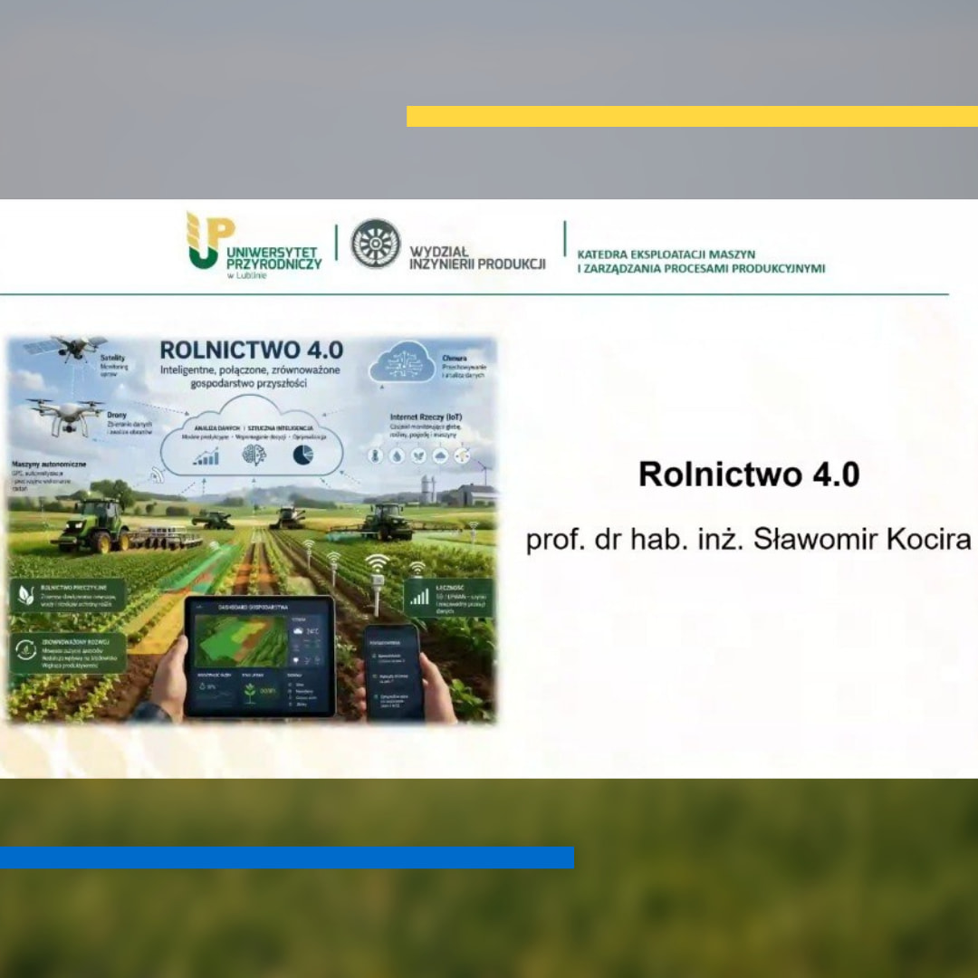
Task: Click the smartphone screen in the infographic
Action: tap(393, 672)
